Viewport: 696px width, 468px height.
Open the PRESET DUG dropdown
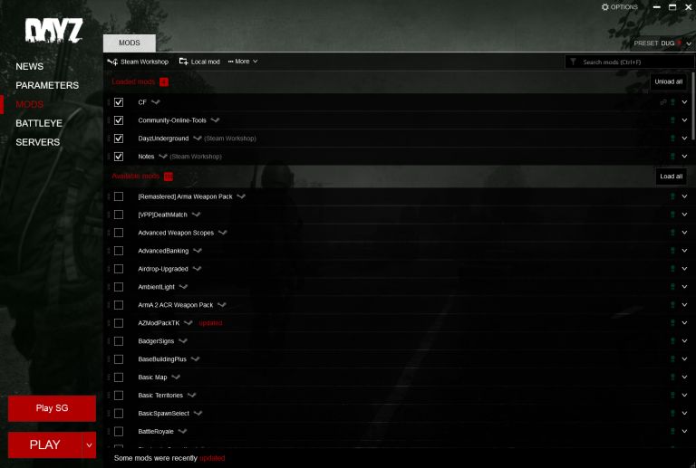coord(689,43)
